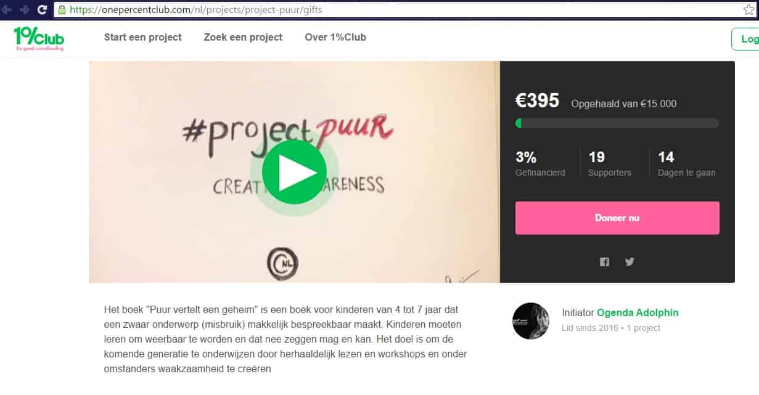The height and width of the screenshot is (395, 759).
Task: Share project on Twitter icon
Action: click(630, 261)
